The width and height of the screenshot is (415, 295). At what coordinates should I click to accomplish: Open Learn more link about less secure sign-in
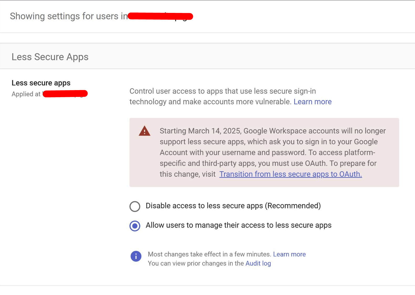click(x=312, y=102)
